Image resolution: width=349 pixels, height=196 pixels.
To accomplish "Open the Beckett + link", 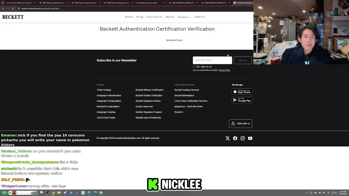I will pos(179,112).
